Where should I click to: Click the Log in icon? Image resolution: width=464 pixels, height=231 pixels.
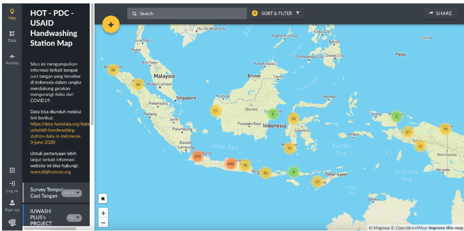click(x=12, y=186)
